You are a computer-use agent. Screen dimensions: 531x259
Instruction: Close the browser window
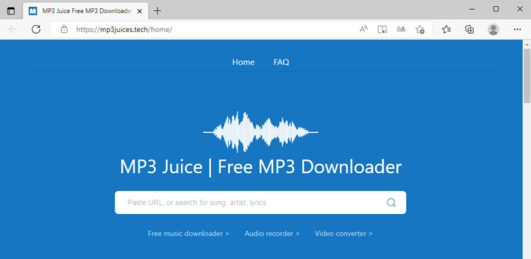coord(520,10)
